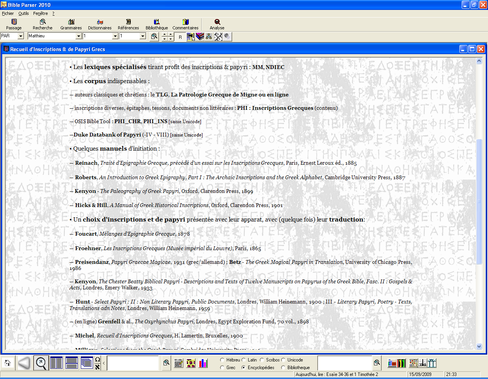Click the stacked books icon in second toolbar
488x379 pixels.
click(200, 37)
